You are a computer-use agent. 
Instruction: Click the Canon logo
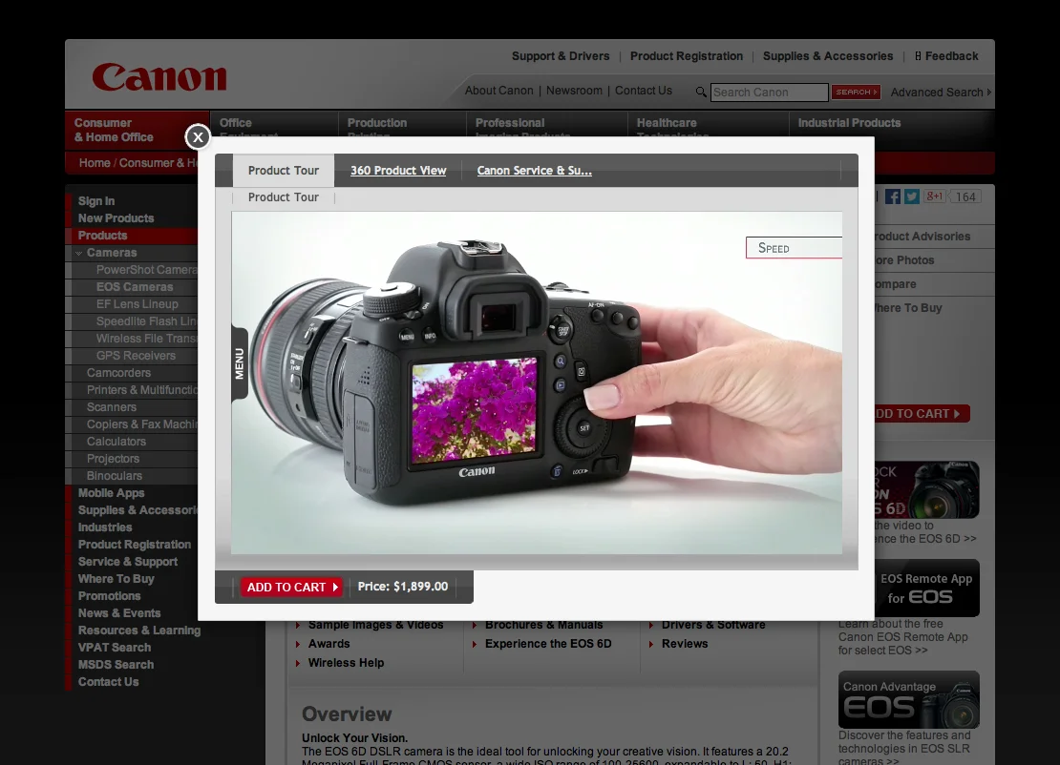click(159, 76)
